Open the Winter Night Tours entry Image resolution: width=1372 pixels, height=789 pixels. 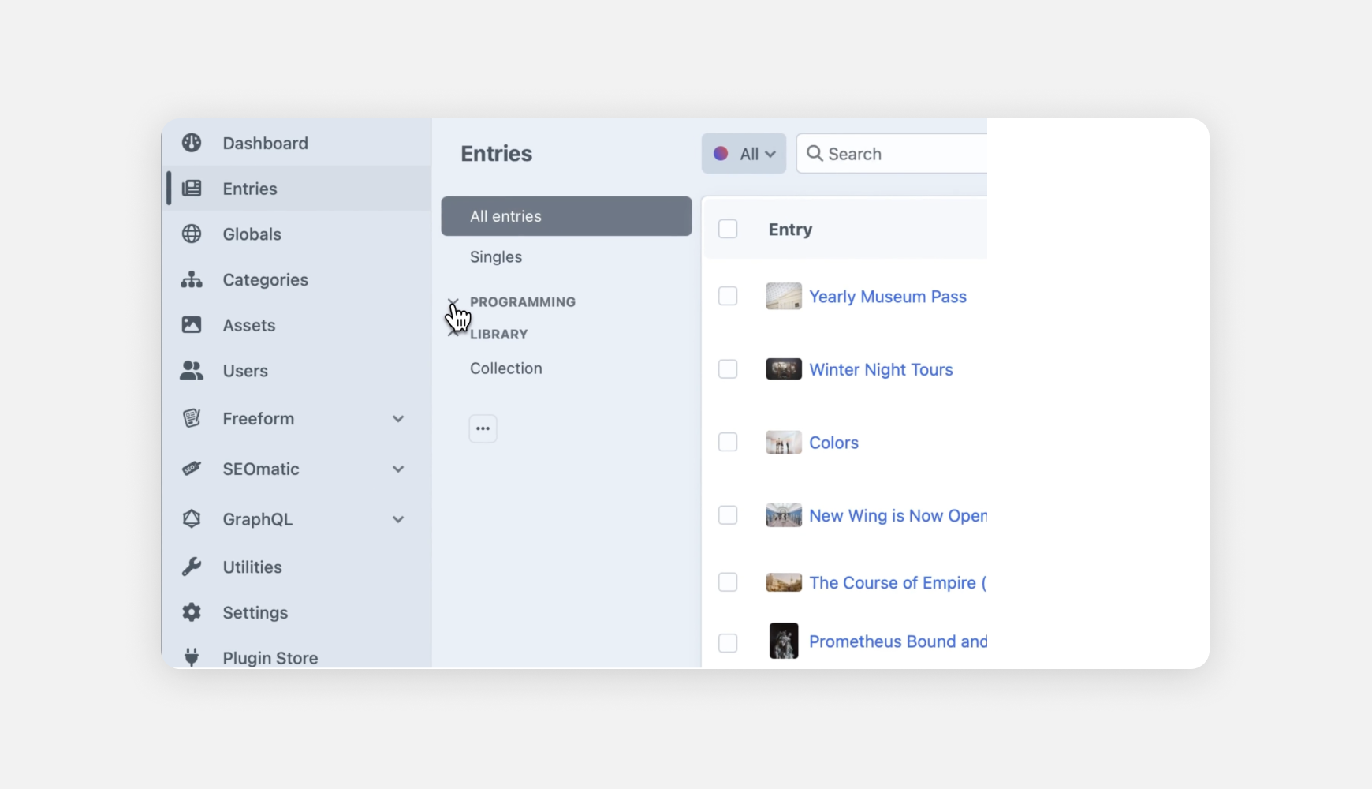881,369
